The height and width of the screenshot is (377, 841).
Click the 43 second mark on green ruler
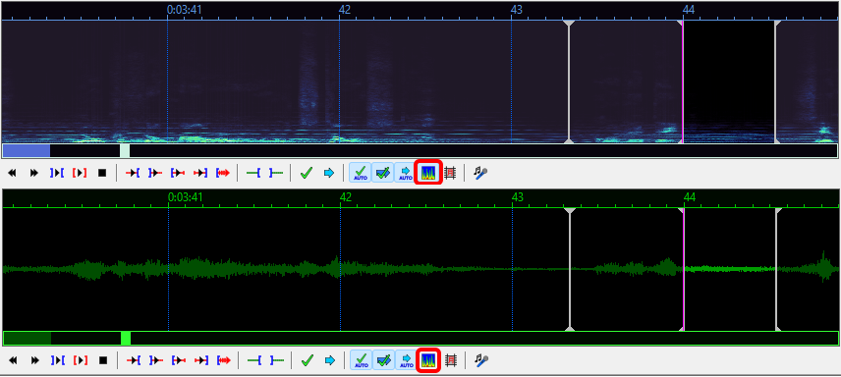[518, 196]
